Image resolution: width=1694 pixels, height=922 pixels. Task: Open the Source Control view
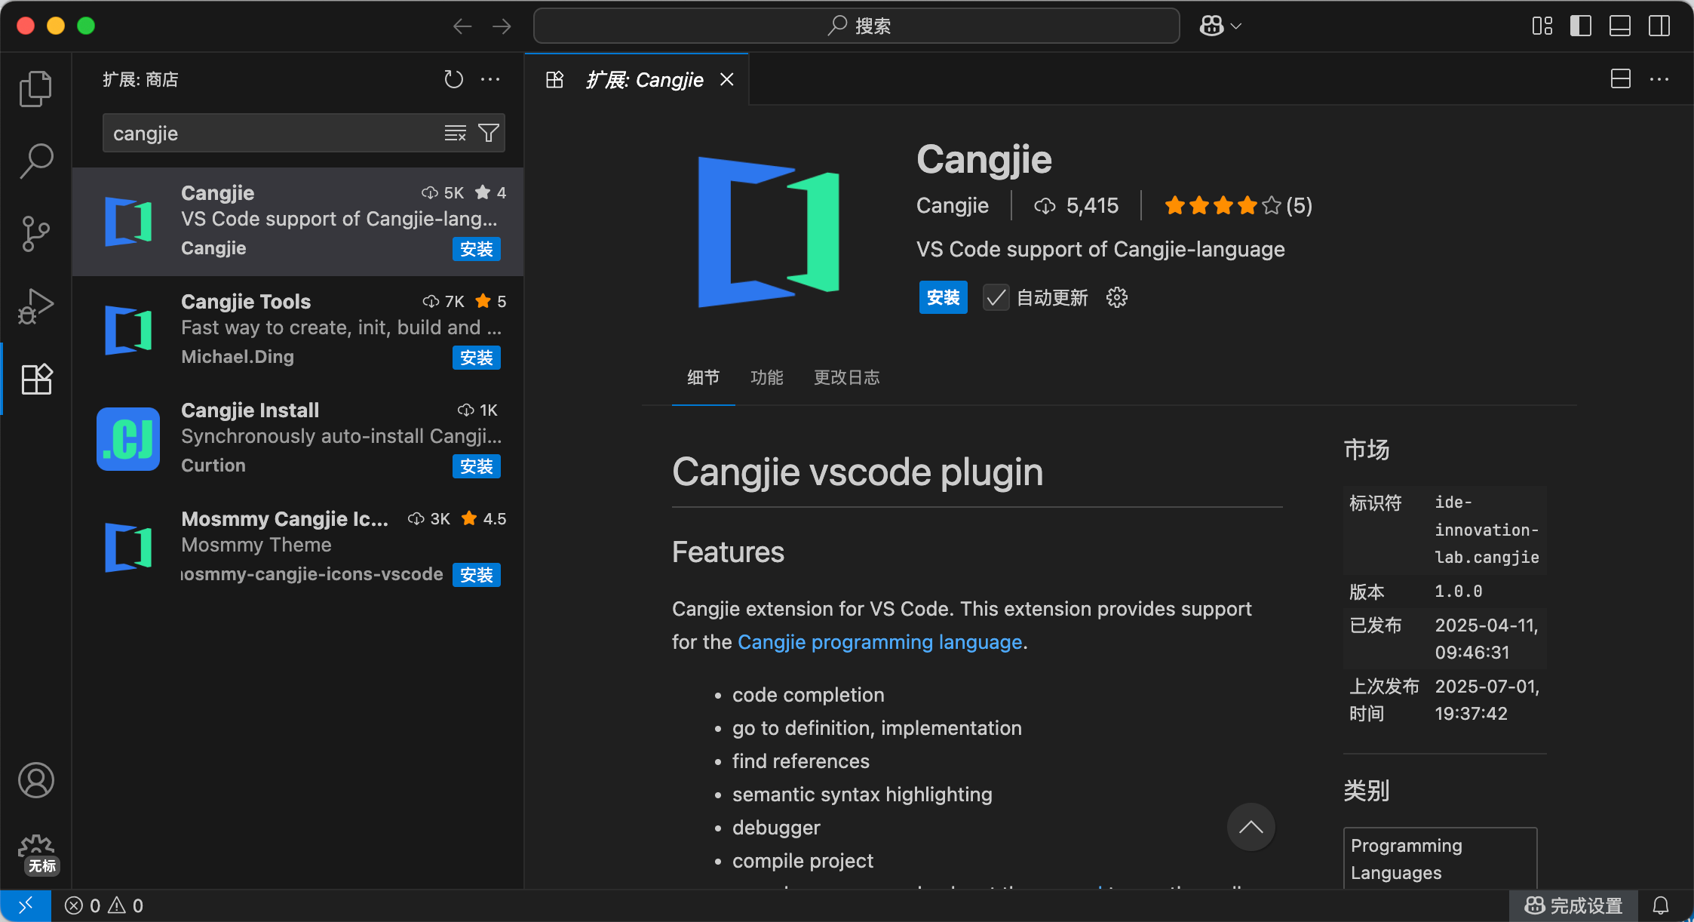(x=35, y=233)
